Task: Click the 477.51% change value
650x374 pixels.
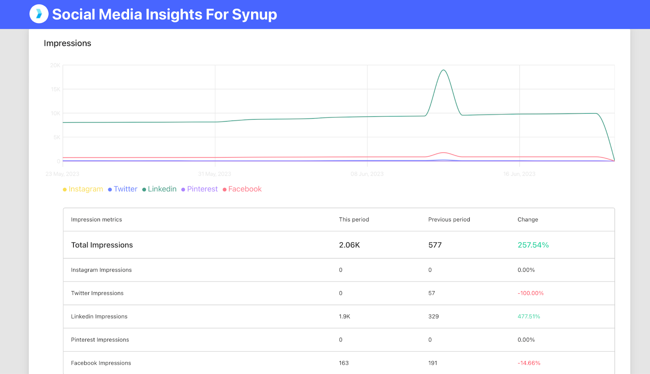Action: (529, 316)
